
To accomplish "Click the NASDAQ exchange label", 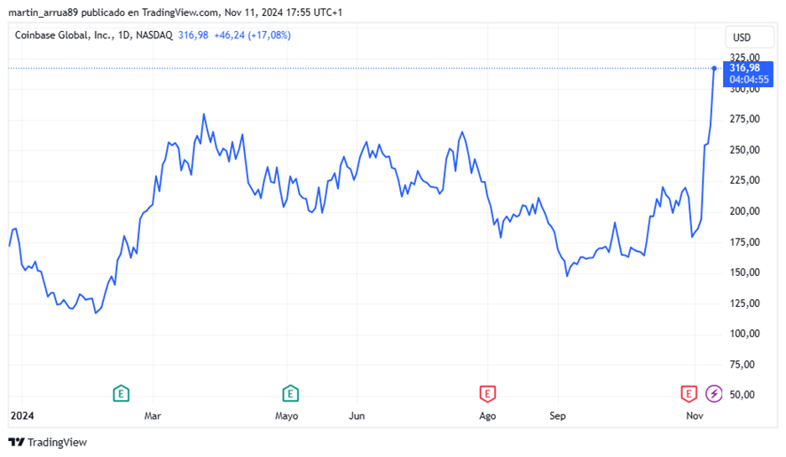I will [153, 35].
